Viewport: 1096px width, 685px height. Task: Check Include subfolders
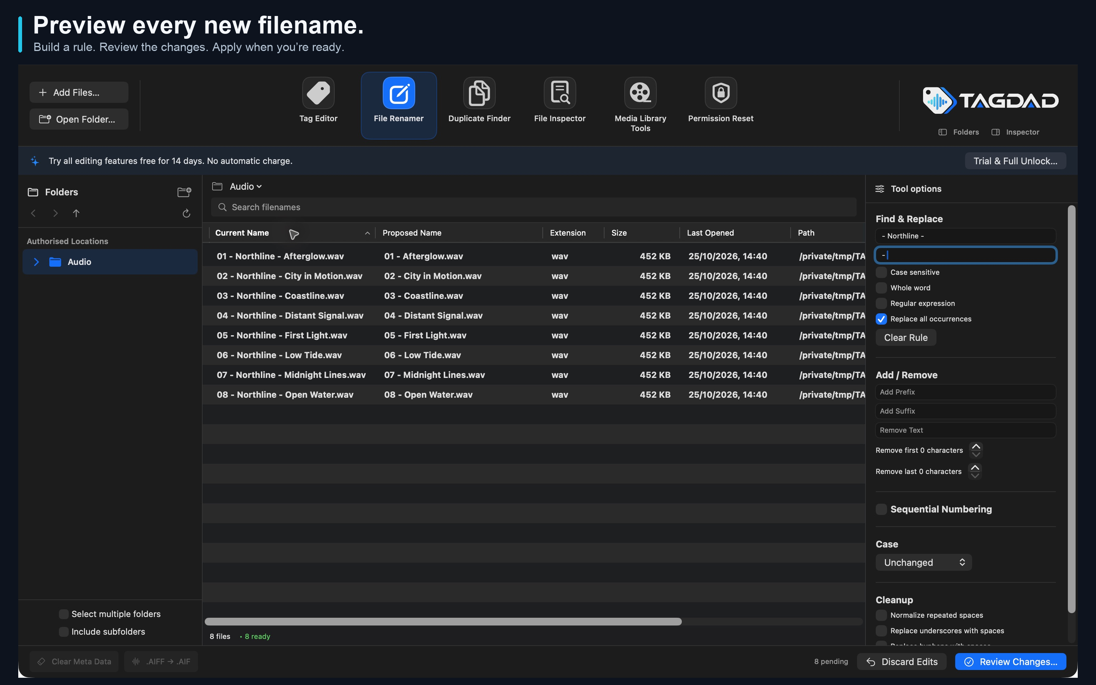tap(64, 632)
